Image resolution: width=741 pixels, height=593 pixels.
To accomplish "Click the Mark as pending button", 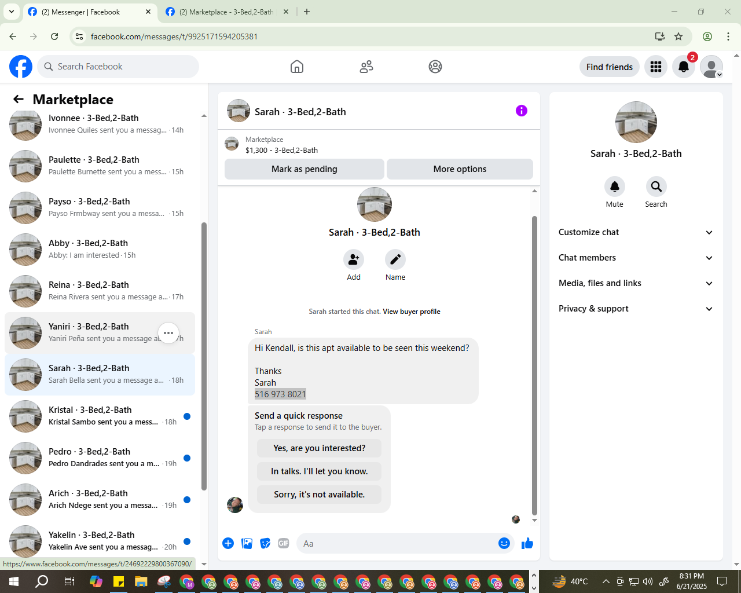I will [x=305, y=169].
